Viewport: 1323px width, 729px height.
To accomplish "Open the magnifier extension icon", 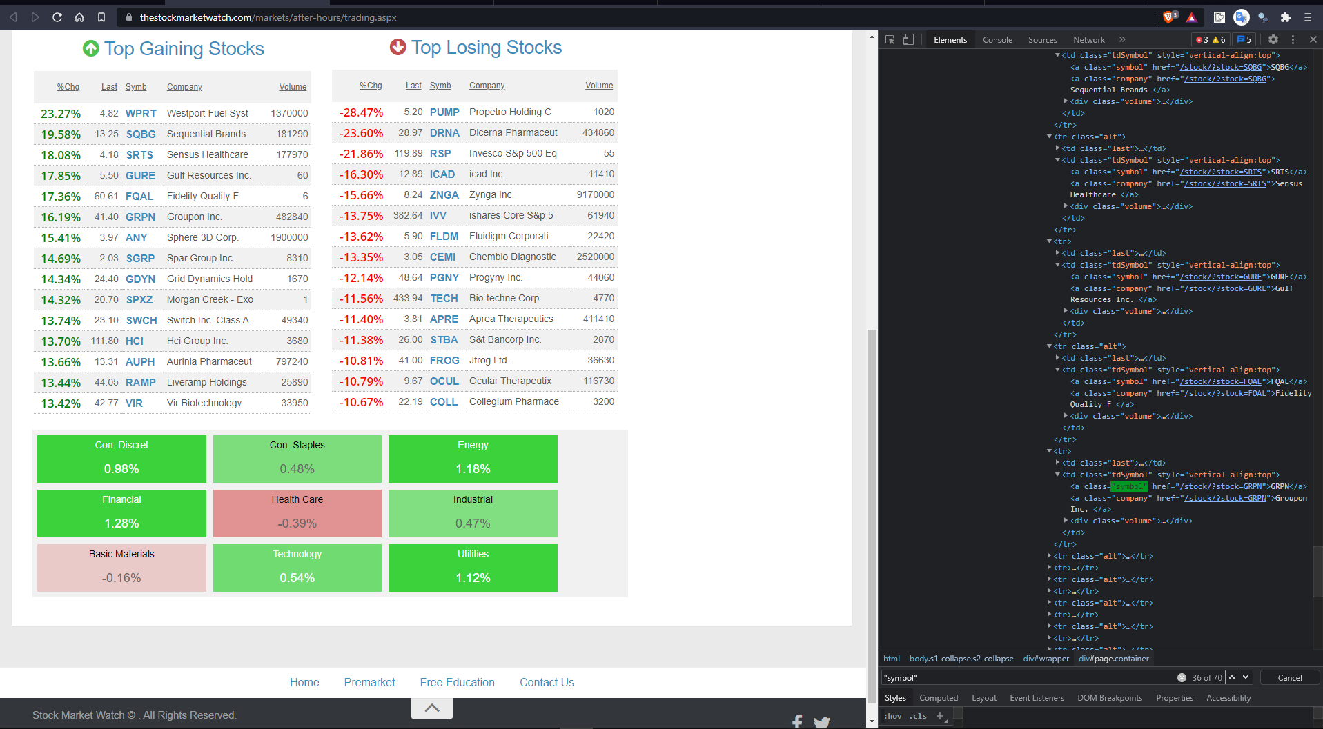I will tap(1263, 17).
